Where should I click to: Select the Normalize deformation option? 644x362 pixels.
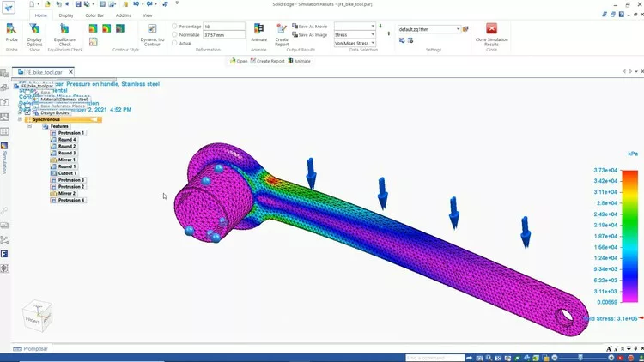pyautogui.click(x=174, y=35)
